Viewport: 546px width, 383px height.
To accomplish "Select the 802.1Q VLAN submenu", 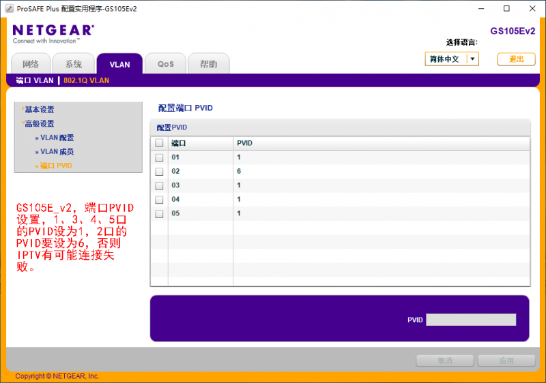I will (x=87, y=80).
